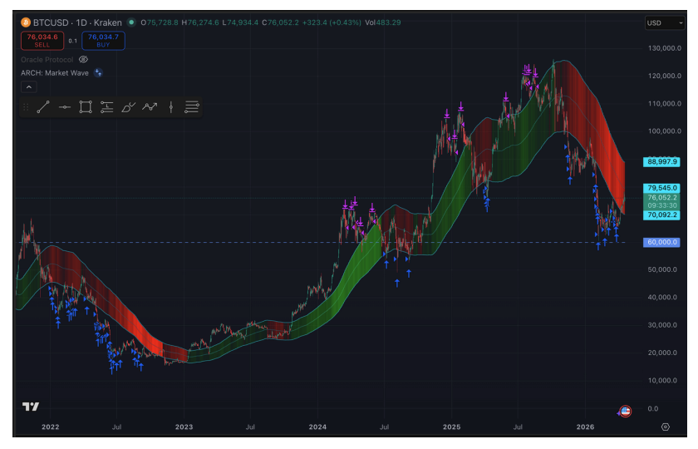The image size is (698, 449).
Task: Click the 2023 label on time axis
Action: [184, 427]
